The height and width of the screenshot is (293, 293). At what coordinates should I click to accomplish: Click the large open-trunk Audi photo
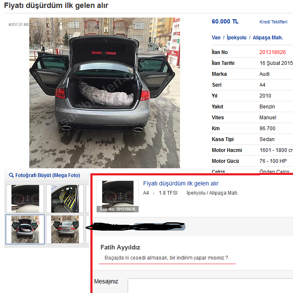click(105, 93)
